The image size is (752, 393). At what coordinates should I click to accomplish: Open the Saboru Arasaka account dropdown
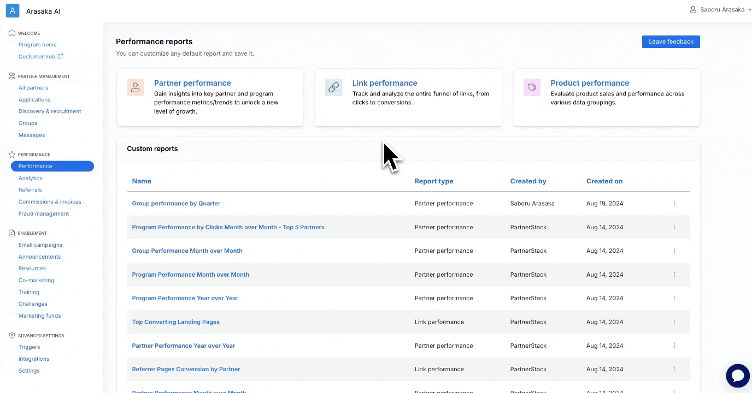[x=720, y=9]
